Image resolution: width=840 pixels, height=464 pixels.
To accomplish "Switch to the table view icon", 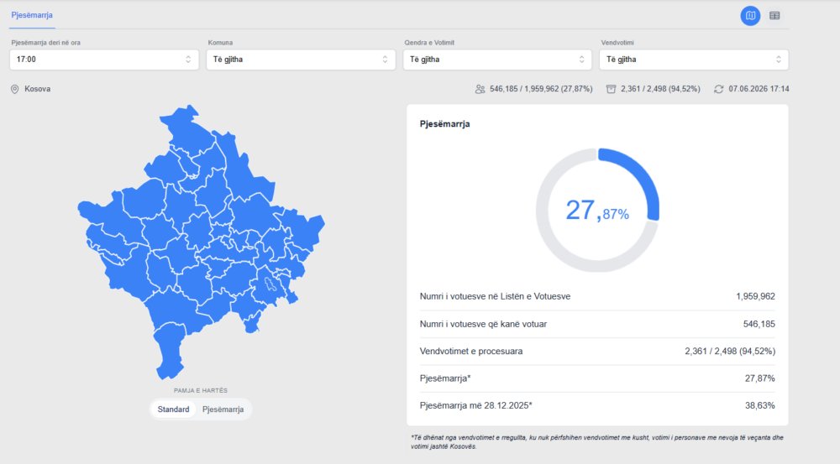I will [x=774, y=15].
